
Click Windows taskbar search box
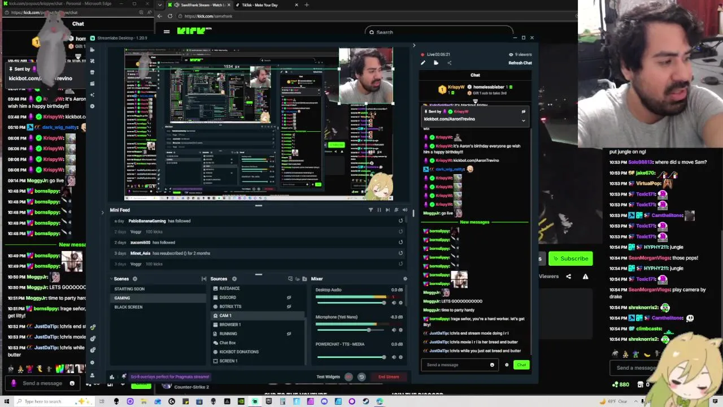click(x=54, y=401)
